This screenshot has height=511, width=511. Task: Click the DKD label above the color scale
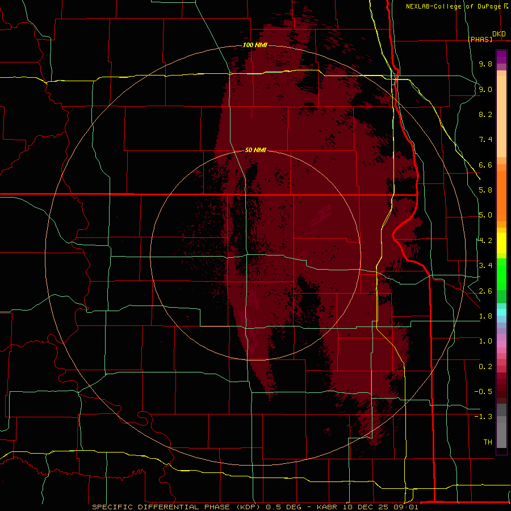tap(499, 34)
